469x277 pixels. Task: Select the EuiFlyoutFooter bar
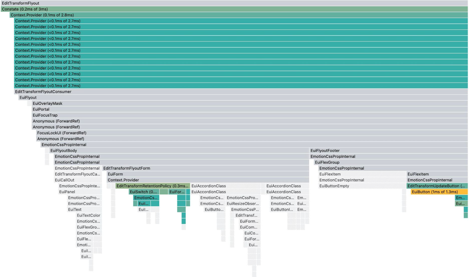(389, 151)
